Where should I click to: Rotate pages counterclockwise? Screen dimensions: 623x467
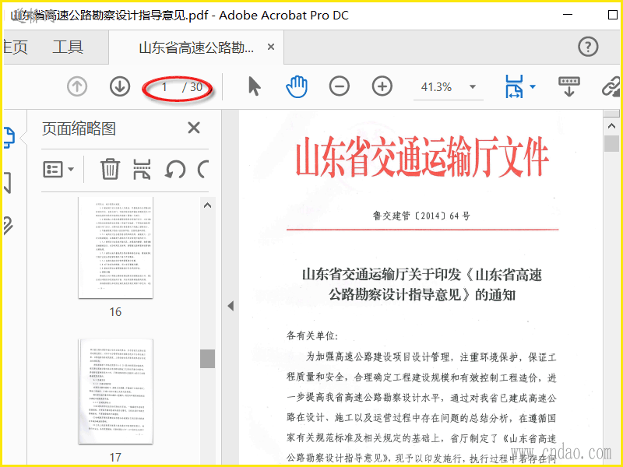tap(175, 169)
